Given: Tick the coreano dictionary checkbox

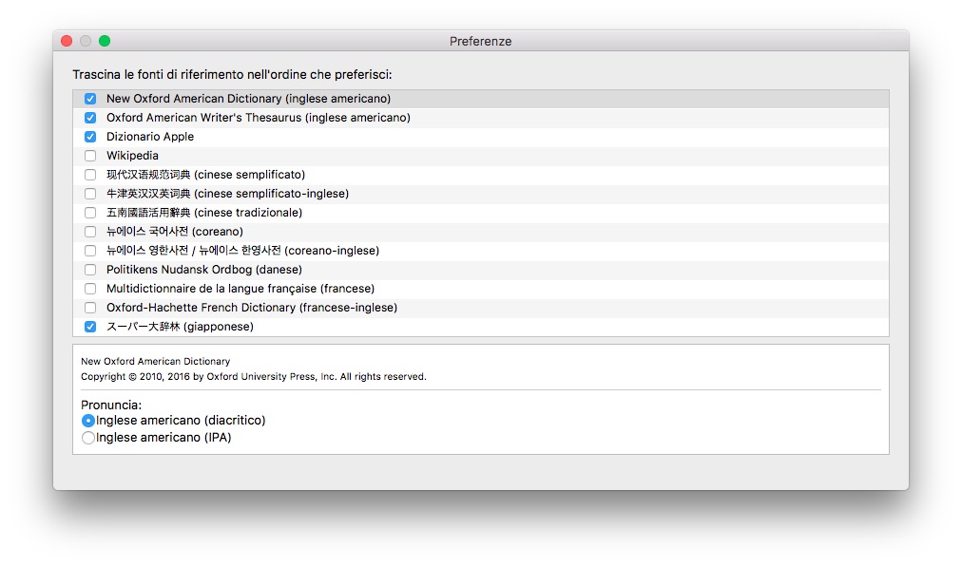Looking at the screenshot, I should (90, 232).
